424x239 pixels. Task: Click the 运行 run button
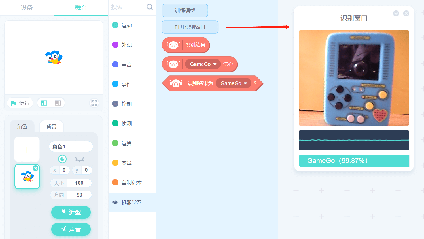20,103
